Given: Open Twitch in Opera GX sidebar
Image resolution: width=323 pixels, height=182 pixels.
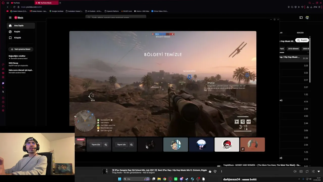Looking at the screenshot, I should 3,83.
